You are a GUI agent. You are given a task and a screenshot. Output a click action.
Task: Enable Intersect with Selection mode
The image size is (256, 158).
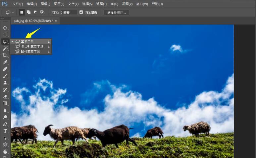pyautogui.click(x=42, y=12)
